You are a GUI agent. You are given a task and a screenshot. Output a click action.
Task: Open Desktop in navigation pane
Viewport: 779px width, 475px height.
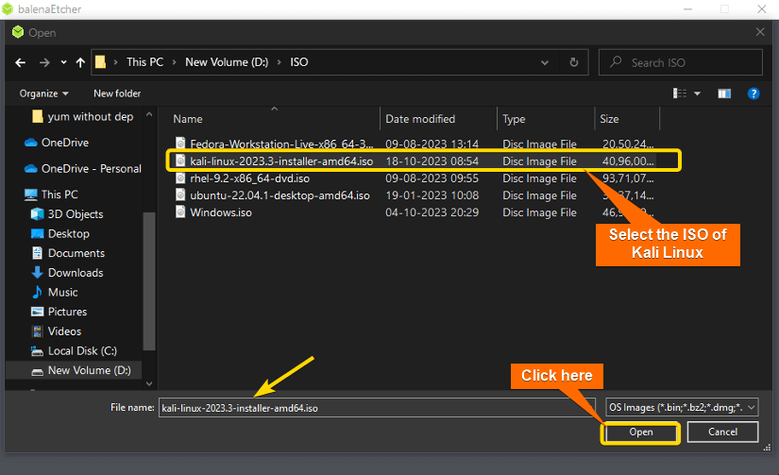pos(69,233)
